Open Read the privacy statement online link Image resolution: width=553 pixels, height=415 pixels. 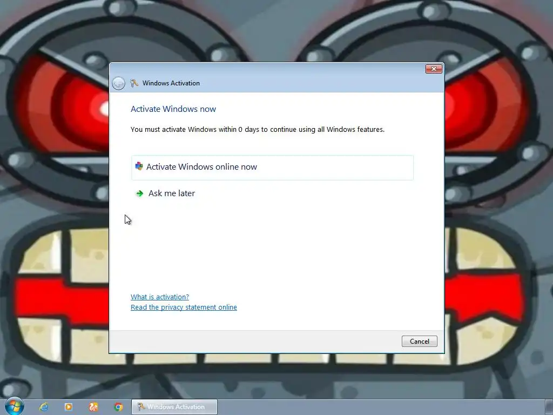(x=184, y=307)
